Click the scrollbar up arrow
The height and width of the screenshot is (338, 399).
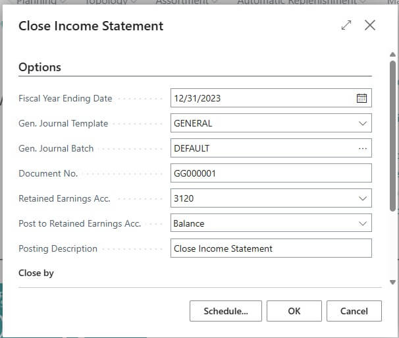pyautogui.click(x=392, y=55)
